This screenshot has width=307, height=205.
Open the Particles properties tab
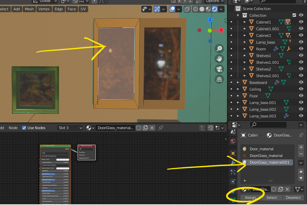[233, 172]
